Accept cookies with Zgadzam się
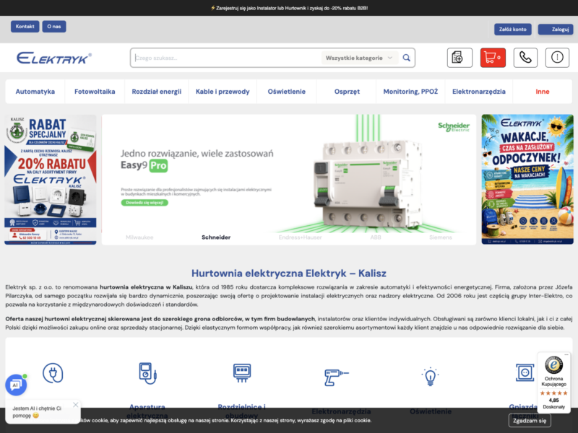 [530, 421]
